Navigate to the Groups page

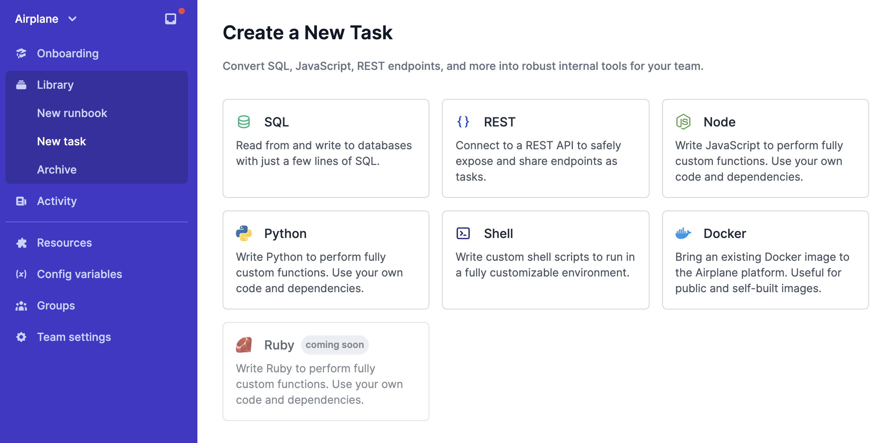coord(56,306)
